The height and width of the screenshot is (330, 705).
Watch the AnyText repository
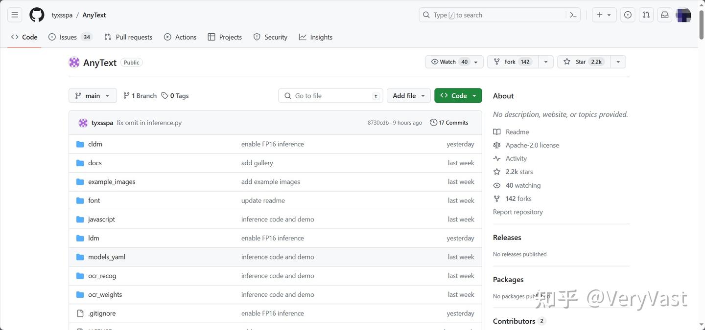(448, 62)
